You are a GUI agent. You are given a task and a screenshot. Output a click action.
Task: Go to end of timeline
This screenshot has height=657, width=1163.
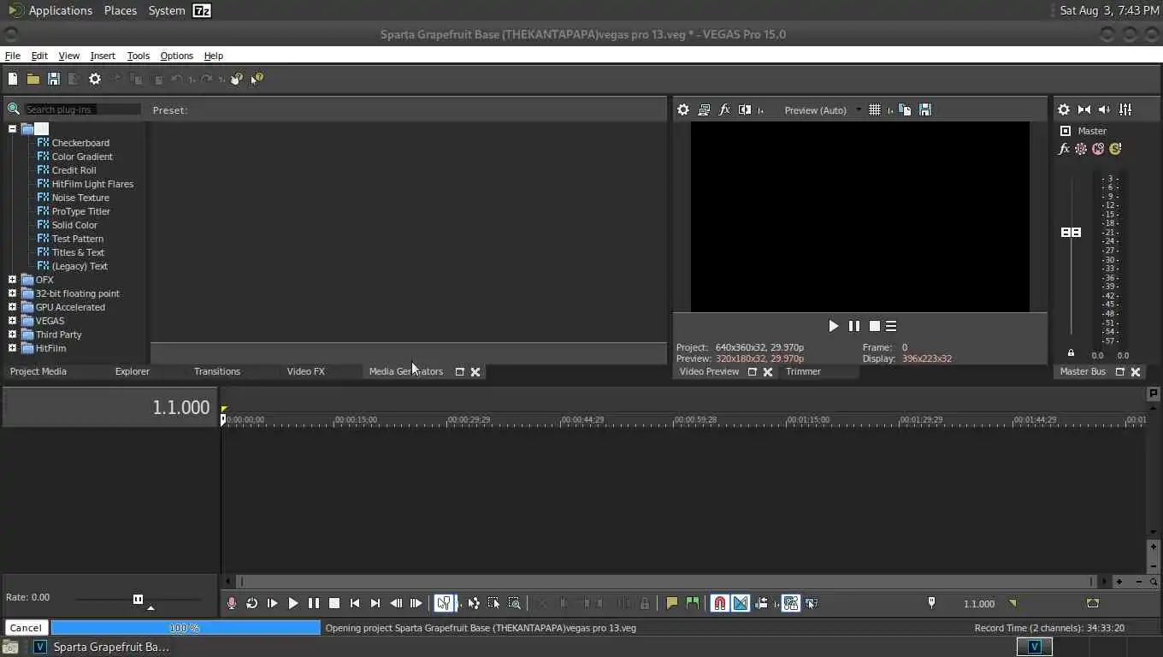tap(375, 603)
